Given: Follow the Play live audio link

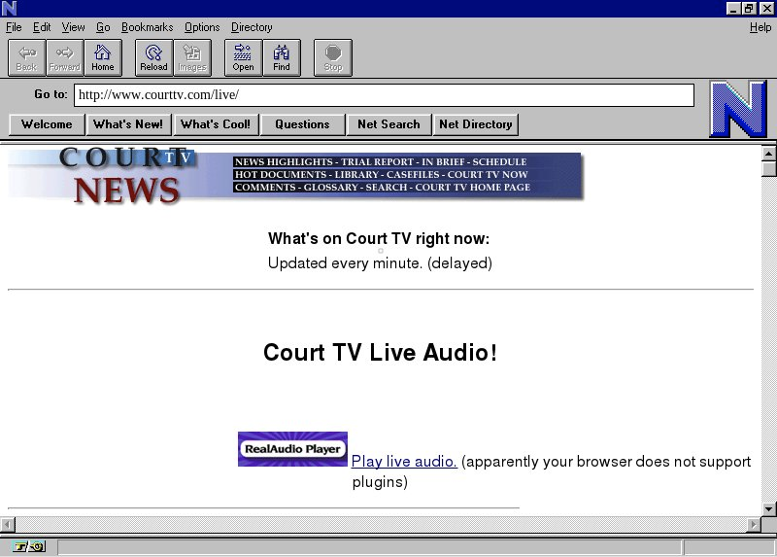Looking at the screenshot, I should tap(404, 462).
